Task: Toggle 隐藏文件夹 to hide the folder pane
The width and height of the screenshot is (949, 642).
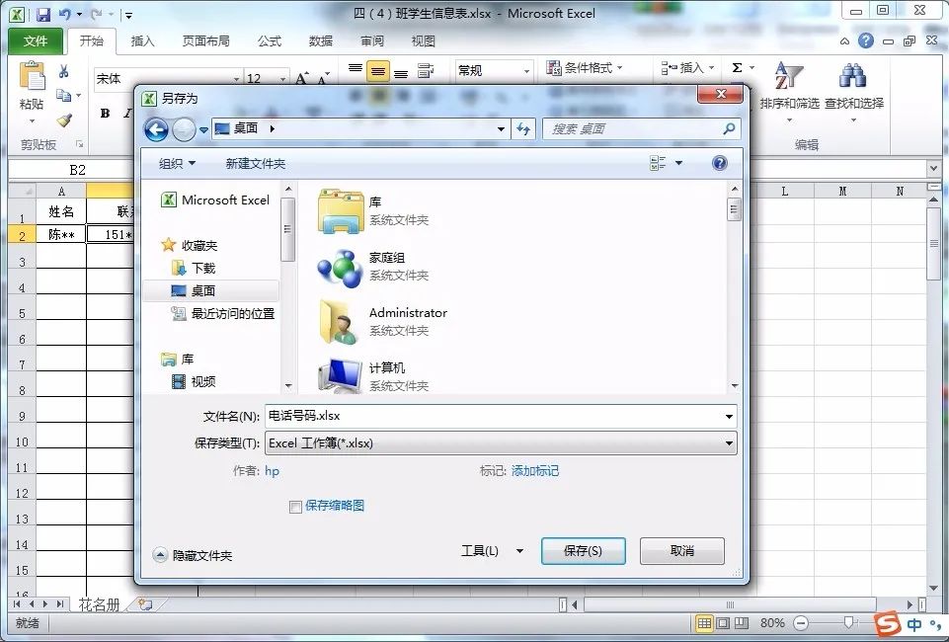Action: click(x=193, y=555)
